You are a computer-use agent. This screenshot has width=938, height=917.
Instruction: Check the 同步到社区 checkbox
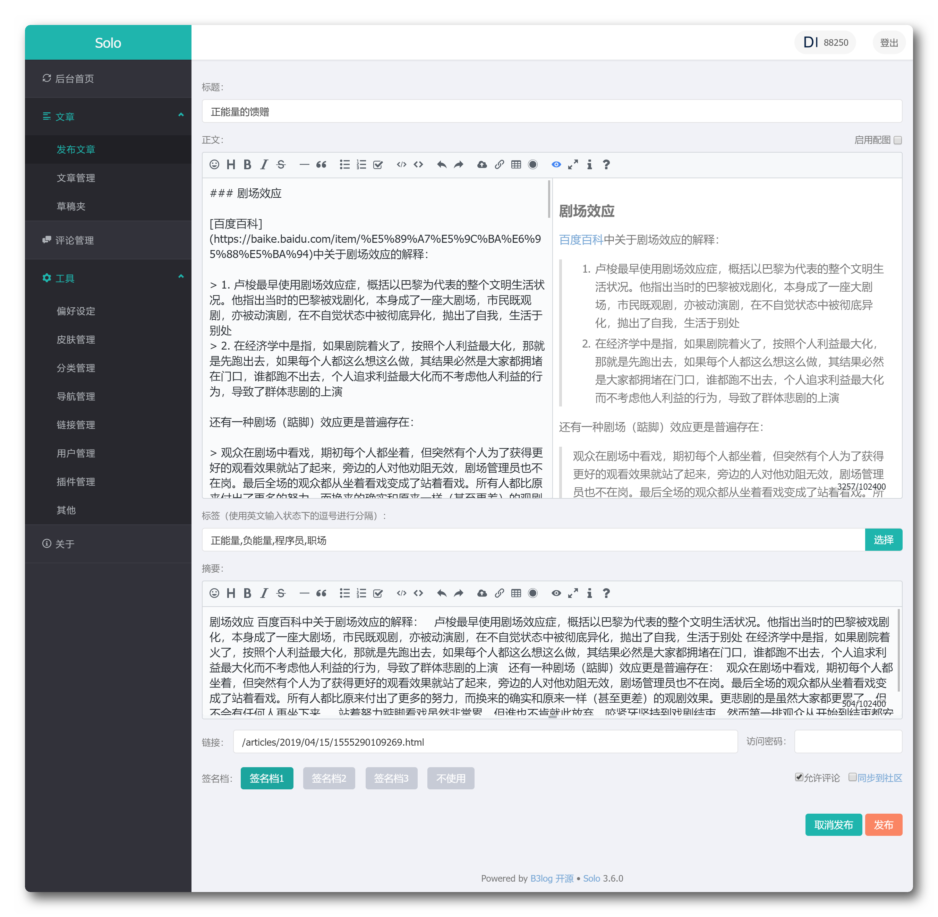point(852,777)
